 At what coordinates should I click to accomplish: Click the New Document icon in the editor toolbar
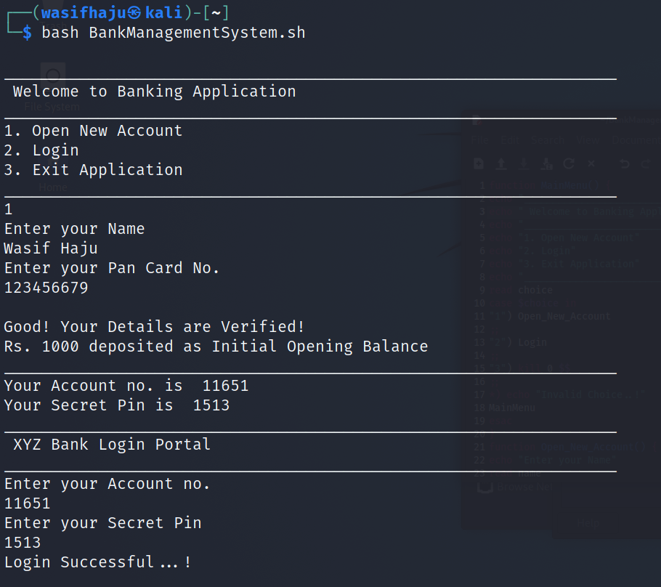[479, 163]
